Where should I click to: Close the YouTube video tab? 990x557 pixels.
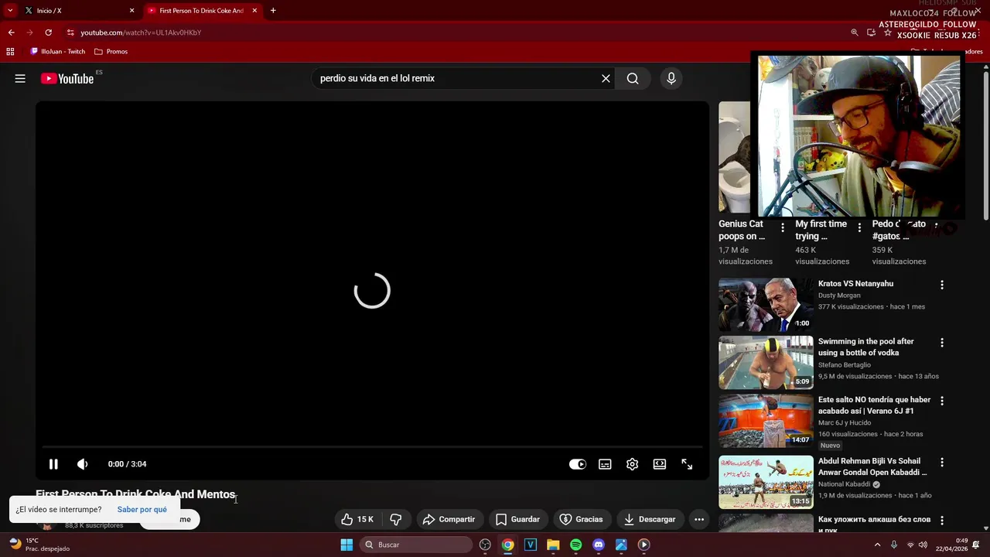click(x=254, y=11)
